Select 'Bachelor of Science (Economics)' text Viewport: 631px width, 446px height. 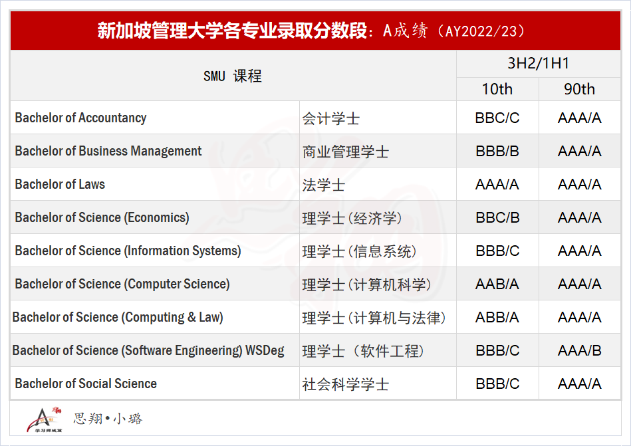point(102,217)
